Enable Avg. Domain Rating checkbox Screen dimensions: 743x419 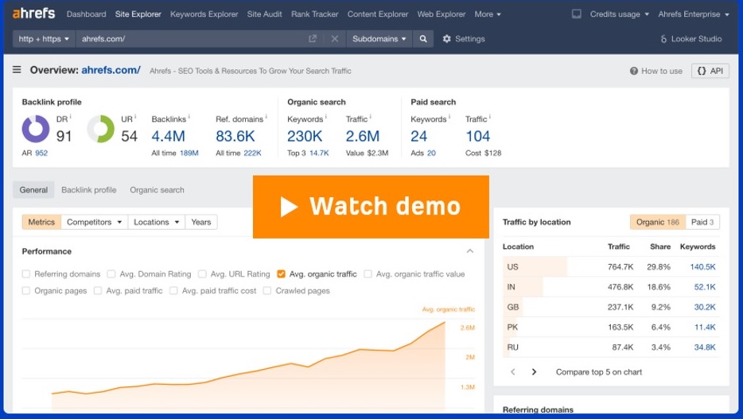[x=111, y=274]
